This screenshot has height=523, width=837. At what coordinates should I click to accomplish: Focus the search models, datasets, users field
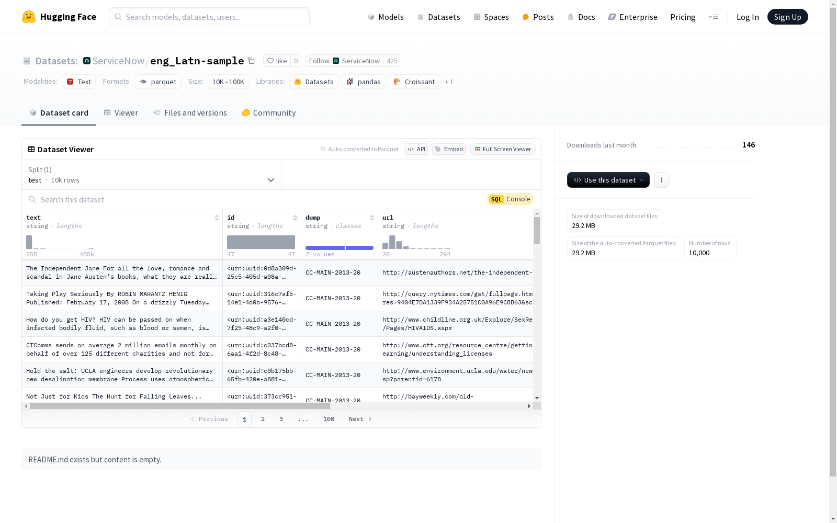(209, 17)
